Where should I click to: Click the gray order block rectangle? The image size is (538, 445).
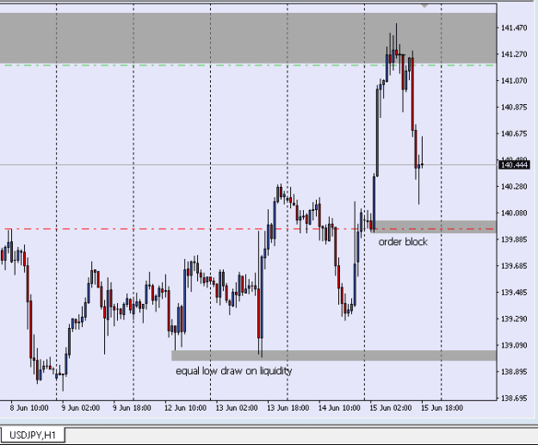click(435, 226)
